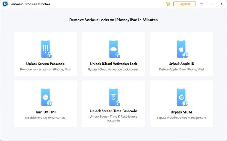This screenshot has width=227, height=141.
Task: Click 'Delete Apple ID on iPhone/iPad' text
Action: 181,69
